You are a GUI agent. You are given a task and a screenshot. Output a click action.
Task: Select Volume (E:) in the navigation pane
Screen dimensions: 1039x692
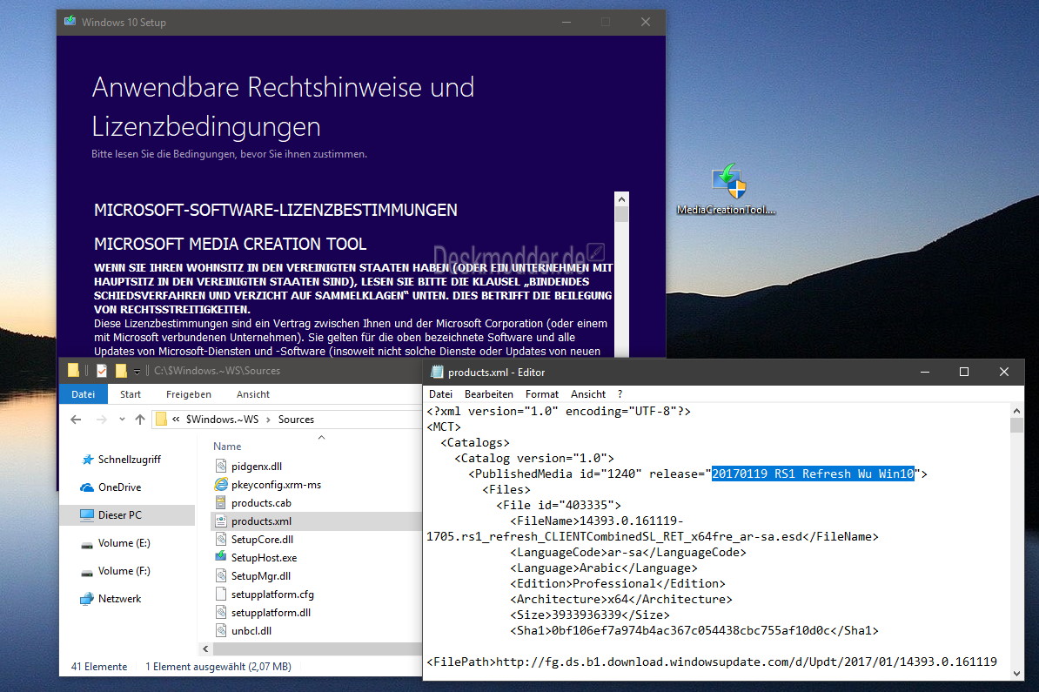124,543
